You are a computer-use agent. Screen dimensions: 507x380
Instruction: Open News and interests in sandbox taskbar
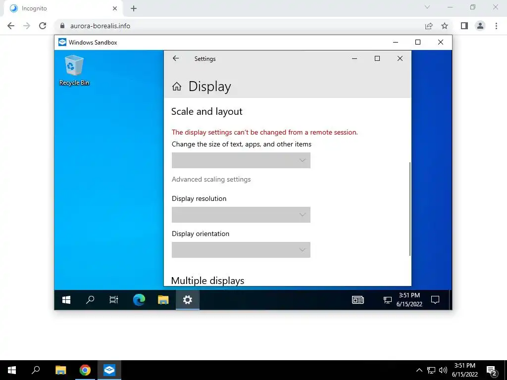(x=358, y=300)
